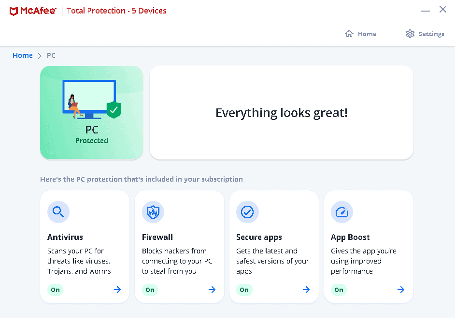Click the Home breadcrumb link
The width and height of the screenshot is (455, 318).
click(22, 55)
